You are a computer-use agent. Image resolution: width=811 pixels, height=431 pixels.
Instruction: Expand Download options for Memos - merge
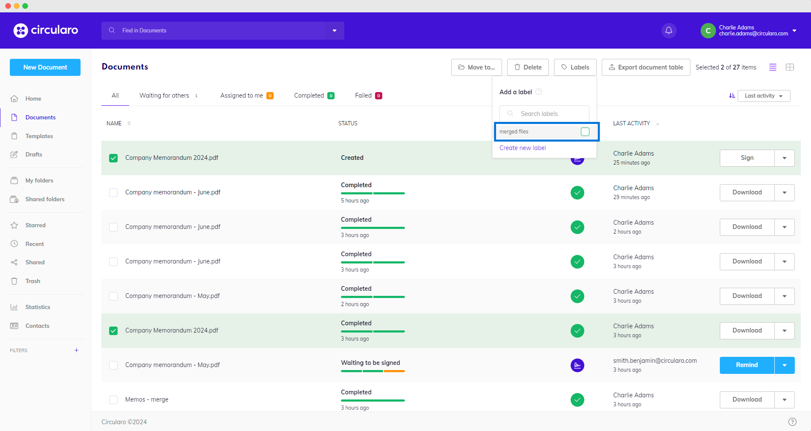(785, 400)
